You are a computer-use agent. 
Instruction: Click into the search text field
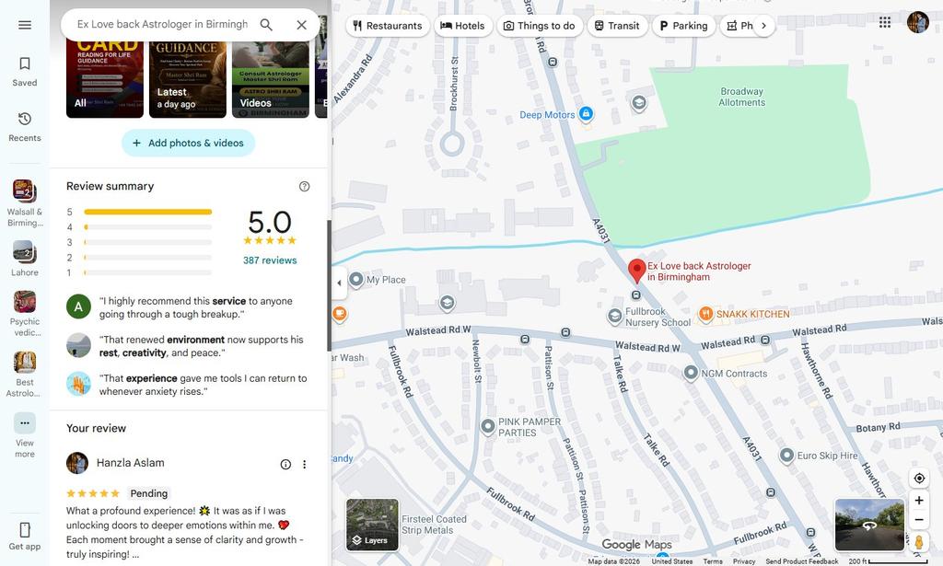coord(162,25)
